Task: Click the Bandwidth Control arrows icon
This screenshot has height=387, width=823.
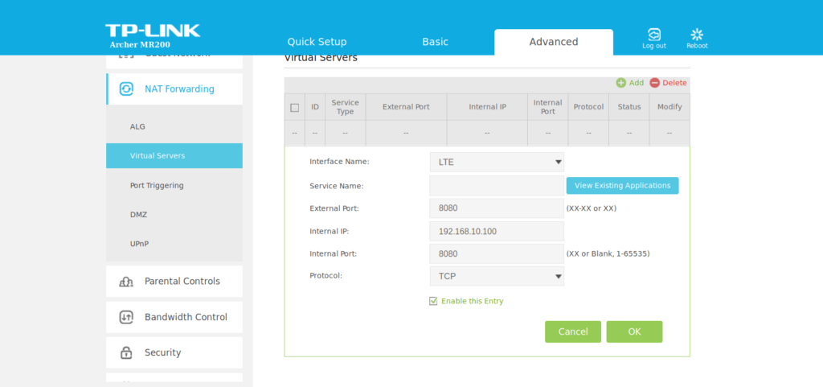Action: tap(126, 317)
